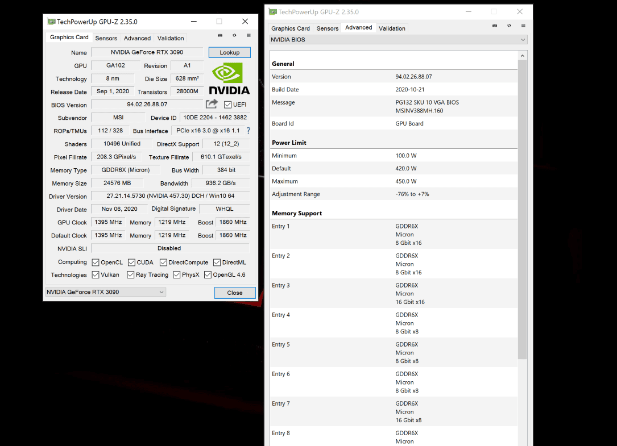Viewport: 617px width, 446px height.
Task: Click the Power Limit Default value 420.0 W
Action: click(x=406, y=168)
